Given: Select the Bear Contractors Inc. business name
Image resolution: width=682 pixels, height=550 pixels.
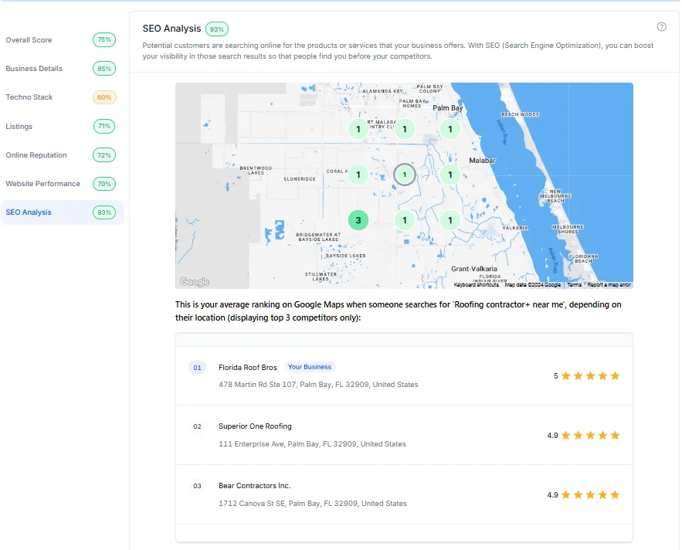Looking at the screenshot, I should click(x=254, y=486).
